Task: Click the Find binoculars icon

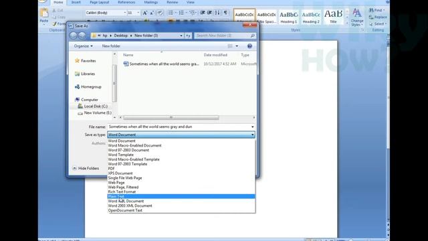Action: click(371, 10)
